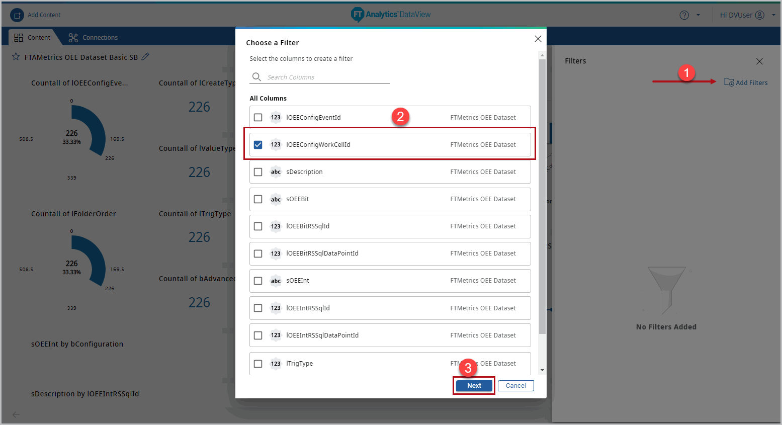Click the Cancel button
This screenshot has width=782, height=425.
(x=515, y=386)
